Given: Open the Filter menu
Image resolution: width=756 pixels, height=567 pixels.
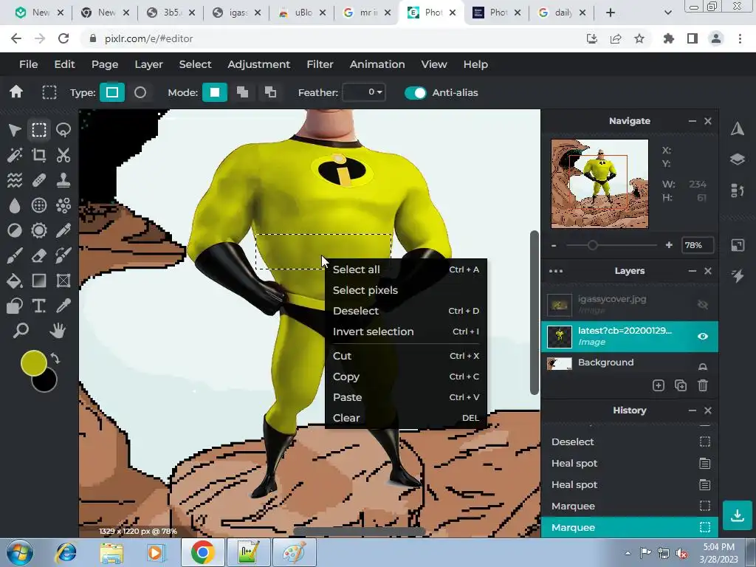Looking at the screenshot, I should pyautogui.click(x=320, y=64).
